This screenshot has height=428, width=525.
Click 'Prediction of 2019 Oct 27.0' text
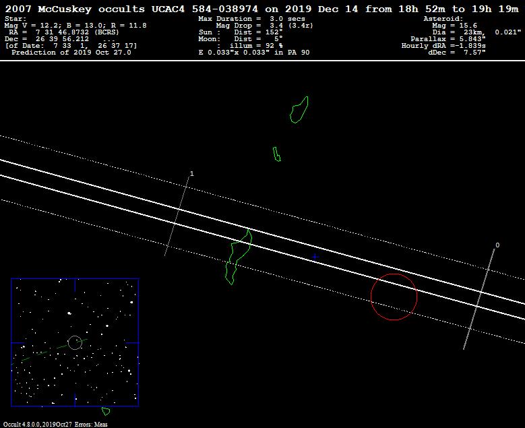point(71,53)
